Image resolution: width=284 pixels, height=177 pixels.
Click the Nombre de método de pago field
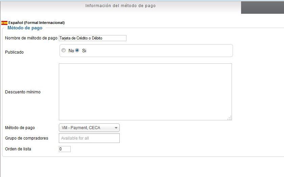93,38
